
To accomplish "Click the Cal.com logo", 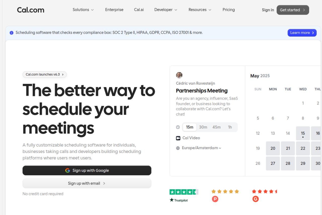I will tap(30, 10).
